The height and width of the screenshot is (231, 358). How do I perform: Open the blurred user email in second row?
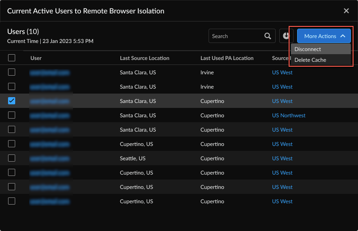pos(50,87)
